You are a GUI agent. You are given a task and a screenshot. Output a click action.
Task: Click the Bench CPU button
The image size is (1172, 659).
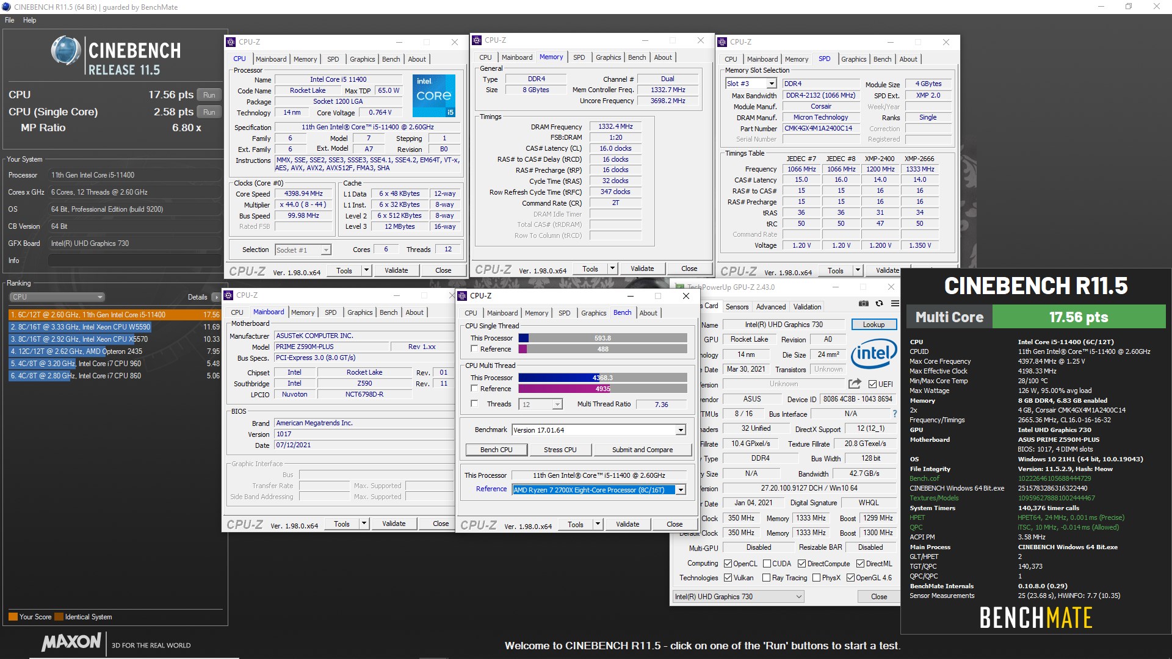[496, 450]
